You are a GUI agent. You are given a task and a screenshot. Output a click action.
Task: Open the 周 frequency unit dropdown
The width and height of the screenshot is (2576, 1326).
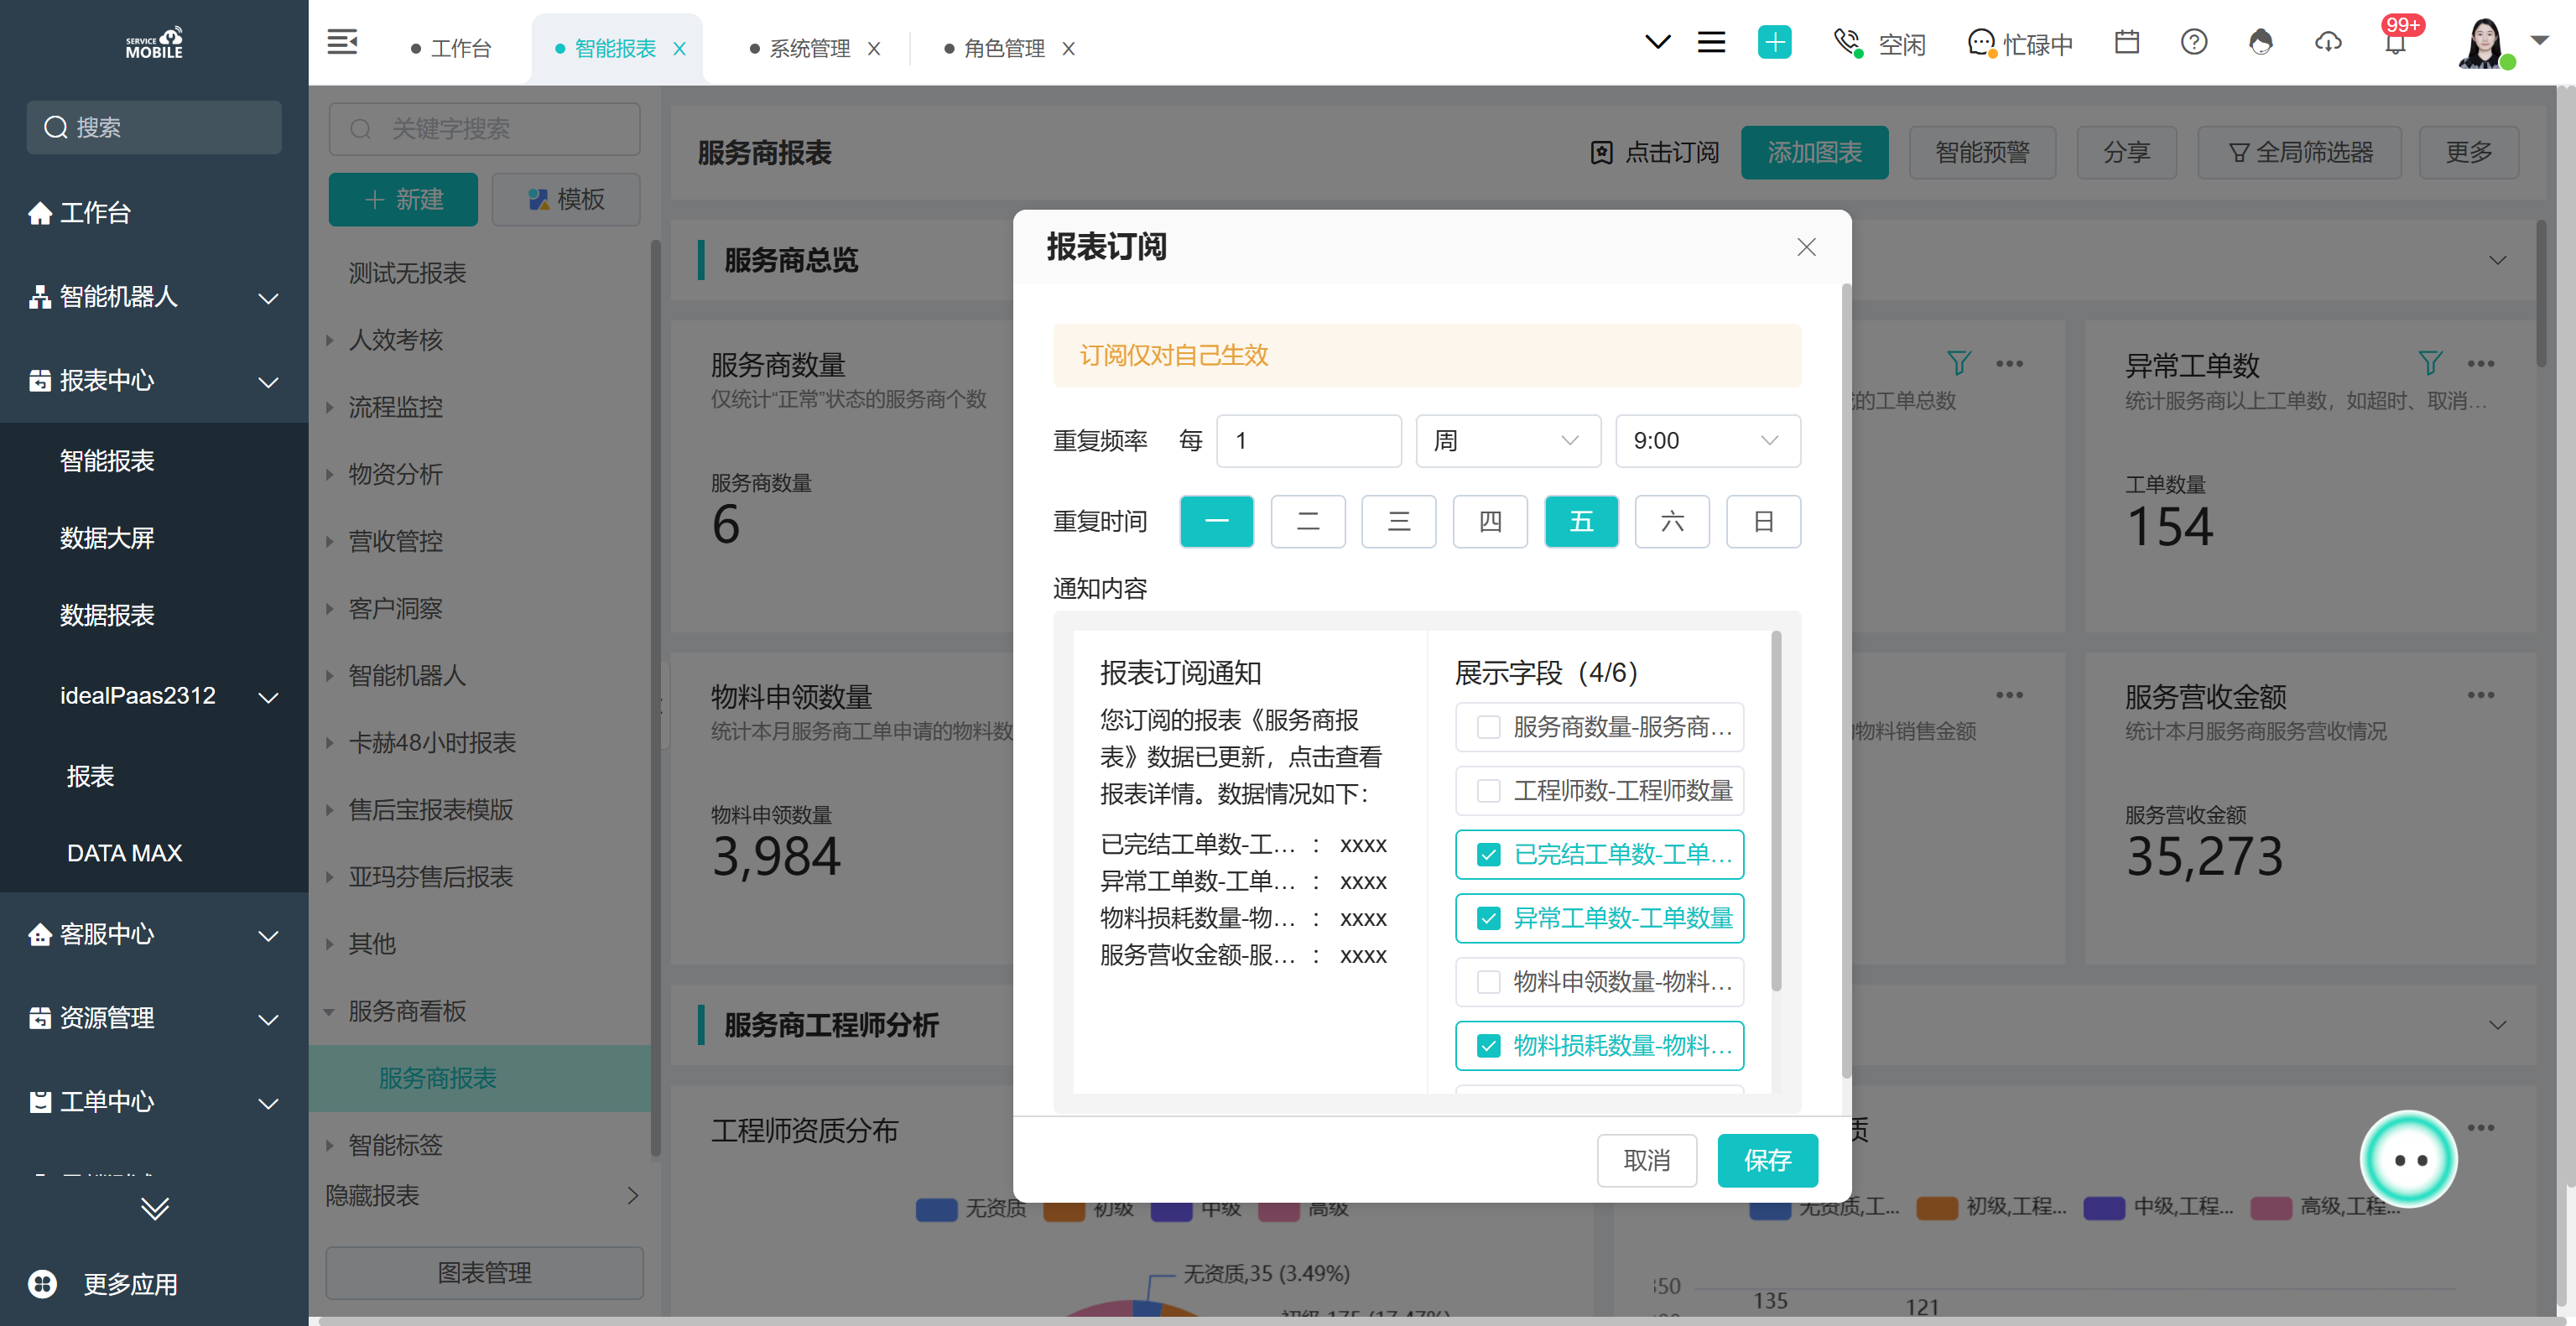1508,441
